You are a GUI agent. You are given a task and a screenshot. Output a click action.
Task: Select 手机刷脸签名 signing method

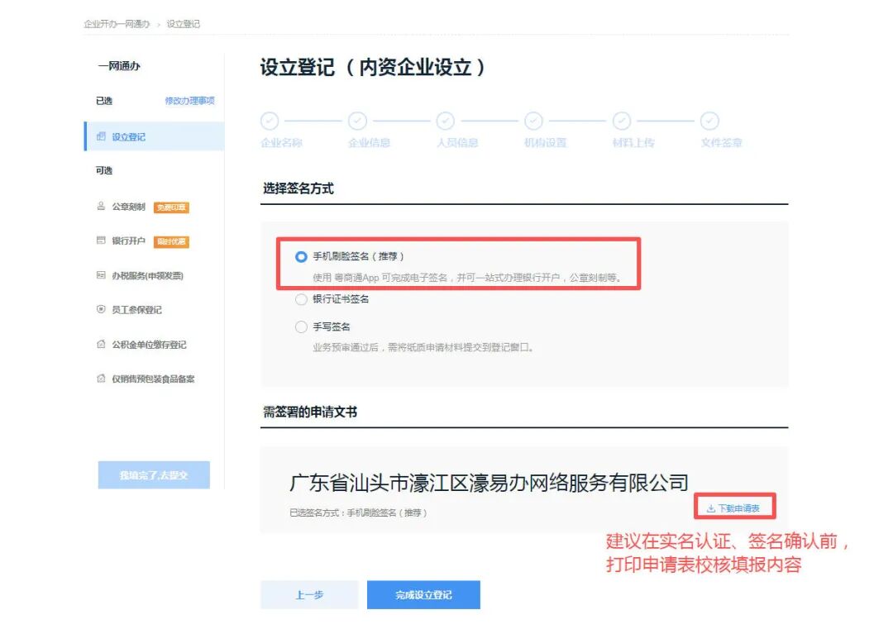[301, 256]
